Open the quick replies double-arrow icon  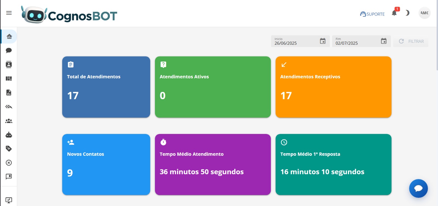[9, 107]
